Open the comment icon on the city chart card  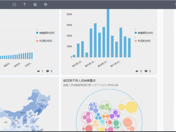pyautogui.click(x=48, y=71)
